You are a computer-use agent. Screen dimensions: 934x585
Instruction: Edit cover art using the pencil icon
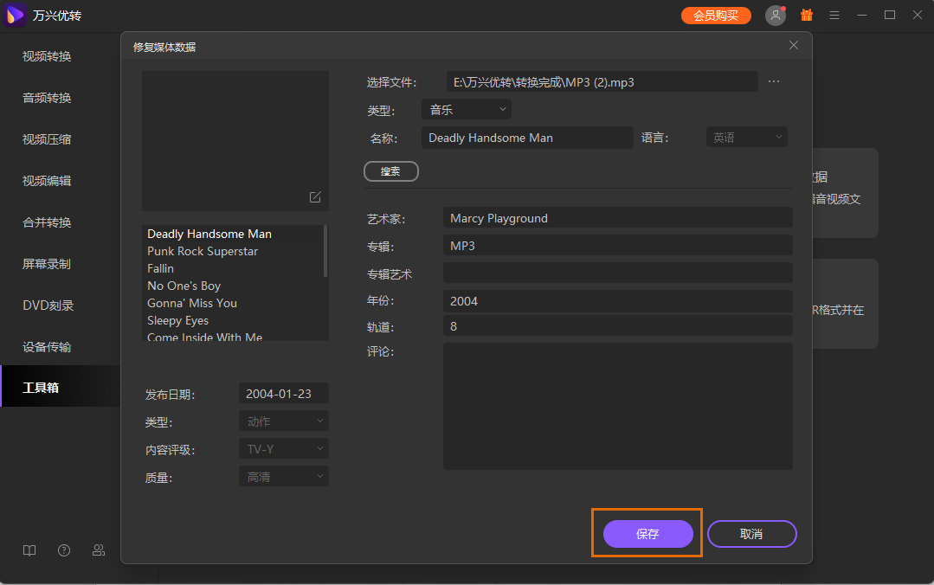[x=313, y=197]
